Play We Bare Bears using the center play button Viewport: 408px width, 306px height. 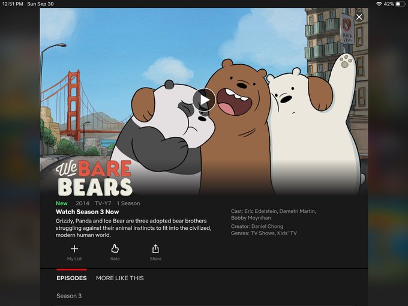pos(204,100)
